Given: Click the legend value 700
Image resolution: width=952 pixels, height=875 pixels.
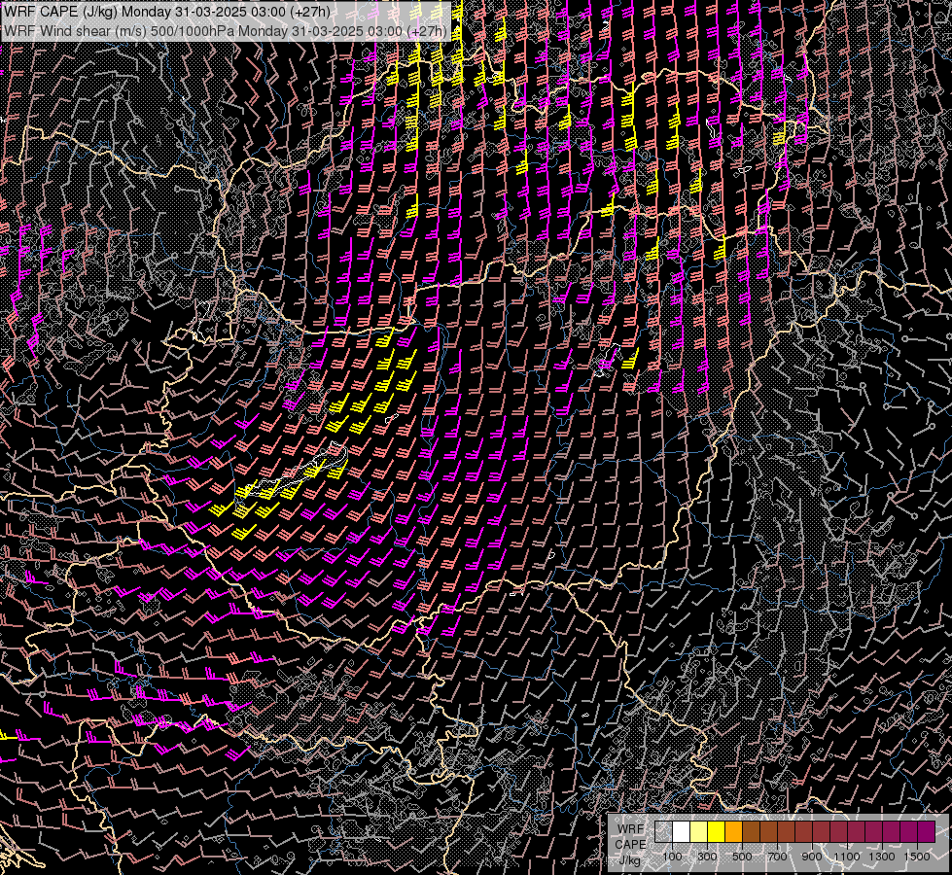Looking at the screenshot, I should pos(777,857).
